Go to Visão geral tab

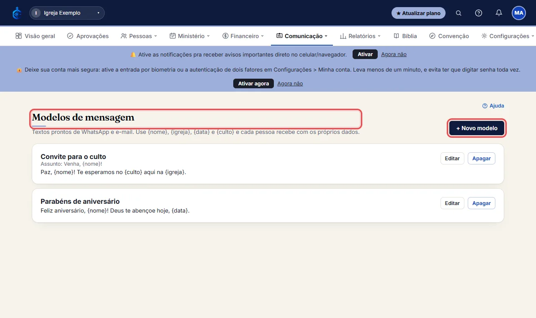pyautogui.click(x=35, y=36)
